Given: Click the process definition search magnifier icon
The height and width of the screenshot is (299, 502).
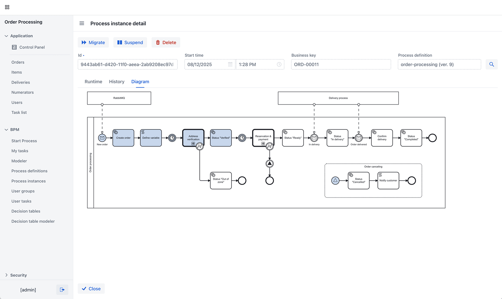Looking at the screenshot, I should [492, 64].
